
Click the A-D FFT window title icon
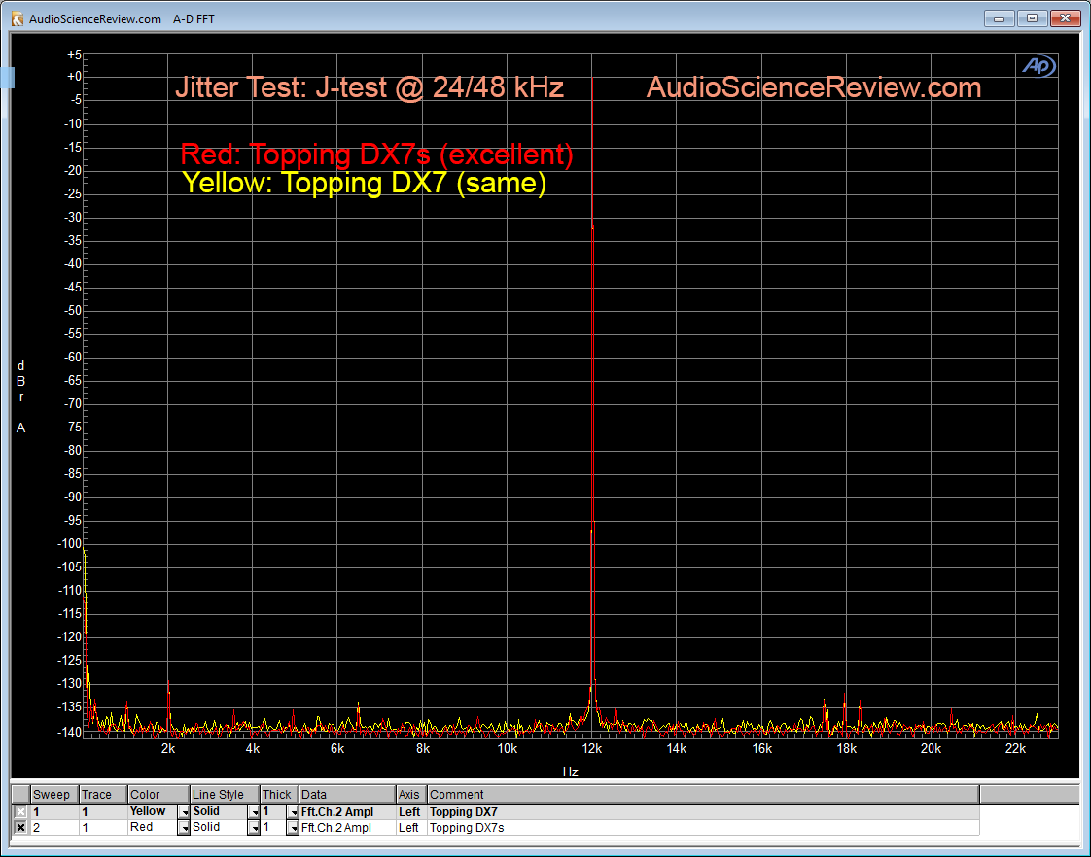[x=18, y=18]
